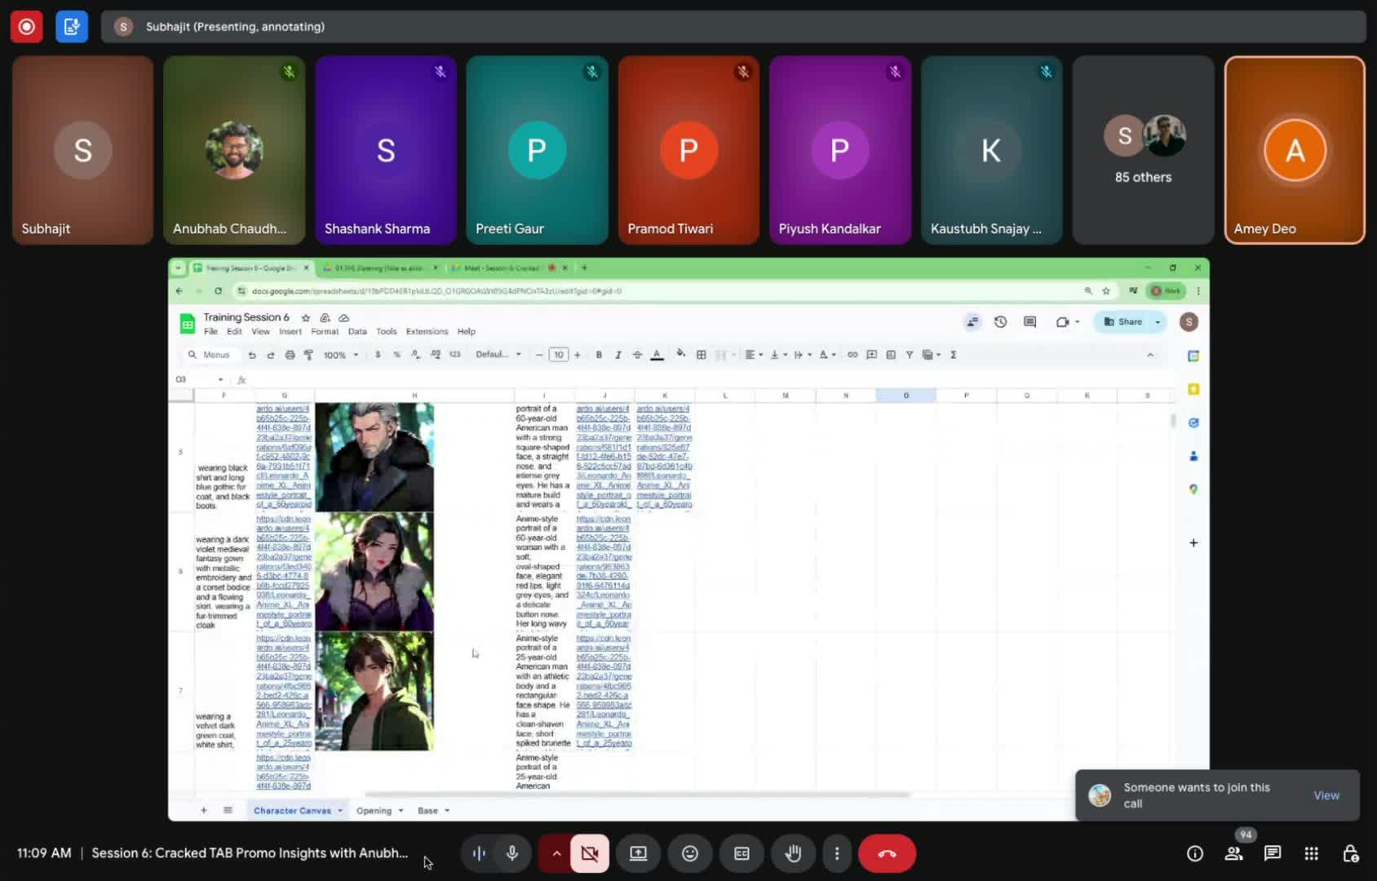Toggle the microphone on or off
The image size is (1377, 881).
(512, 853)
